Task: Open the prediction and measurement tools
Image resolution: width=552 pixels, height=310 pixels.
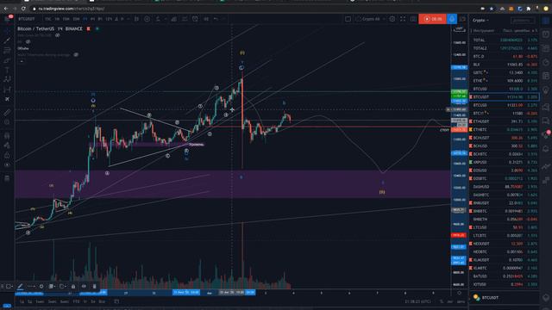Action: tap(7, 90)
